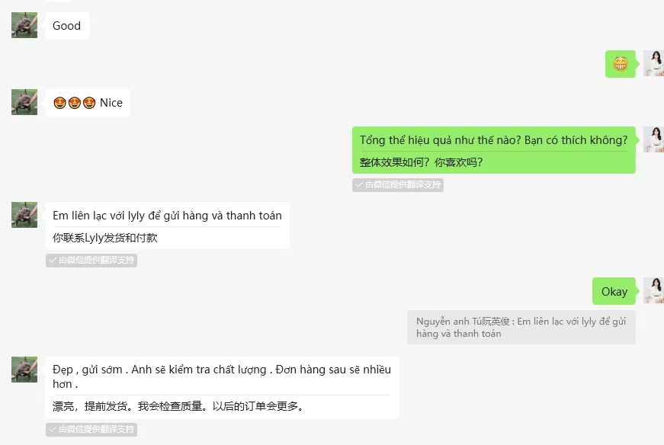Click the grinning emoji message bubble
664x445 pixels.
(x=621, y=64)
